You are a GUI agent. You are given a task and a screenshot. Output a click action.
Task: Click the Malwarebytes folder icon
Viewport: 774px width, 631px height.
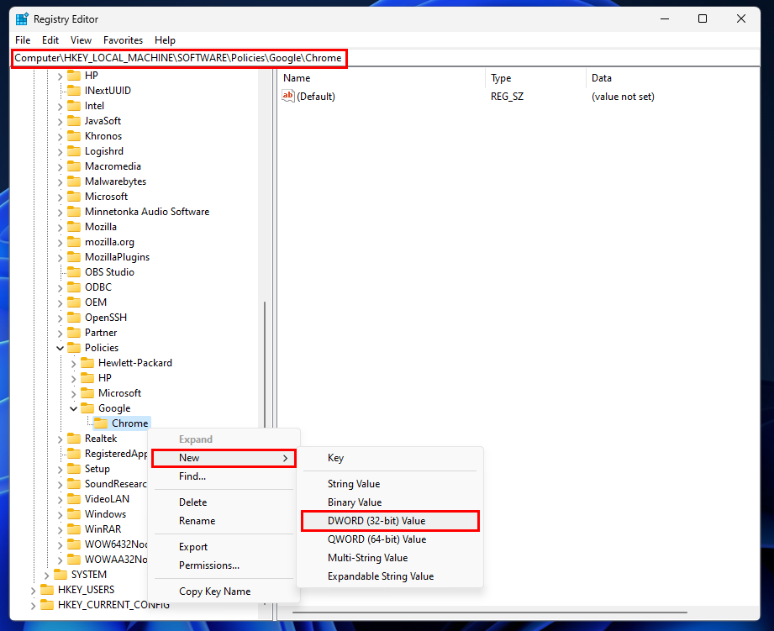(74, 181)
